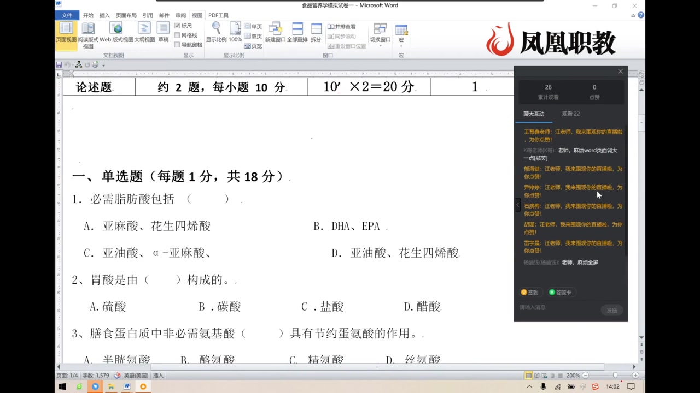Click the zoom slider handle
Viewport: 700px width, 393px height.
tap(615, 376)
